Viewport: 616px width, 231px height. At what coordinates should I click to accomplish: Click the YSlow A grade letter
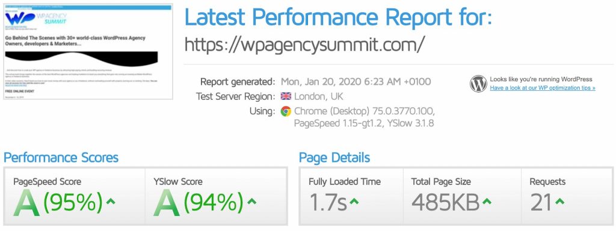[x=167, y=203]
